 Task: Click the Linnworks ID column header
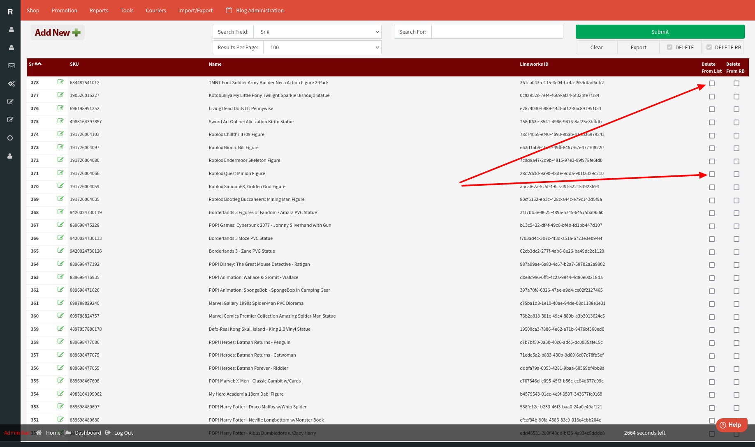[534, 64]
